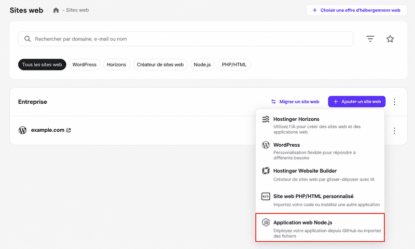Open the example.com site entry
The width and height of the screenshot is (415, 249).
(48, 130)
